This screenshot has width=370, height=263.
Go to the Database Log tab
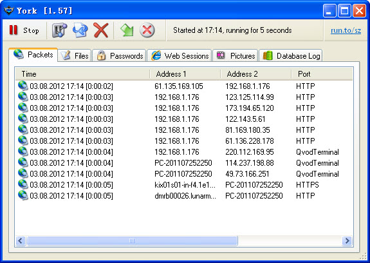tap(291, 56)
